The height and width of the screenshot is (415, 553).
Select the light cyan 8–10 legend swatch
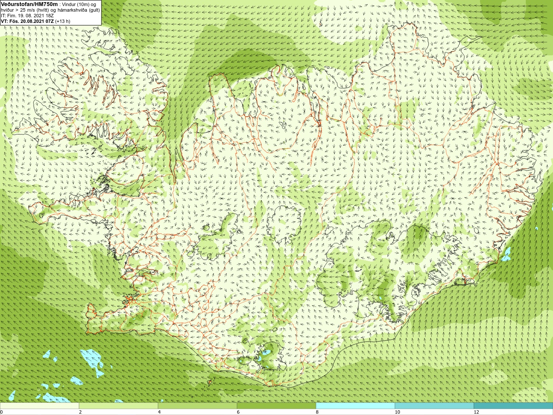(x=356, y=406)
